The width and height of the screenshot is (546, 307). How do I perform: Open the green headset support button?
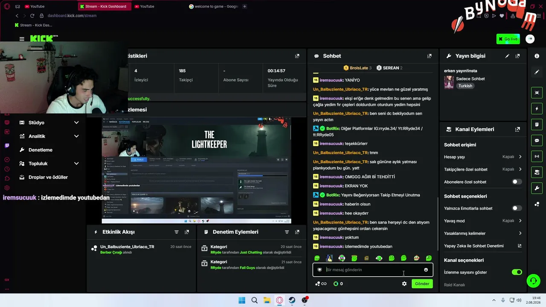533,281
